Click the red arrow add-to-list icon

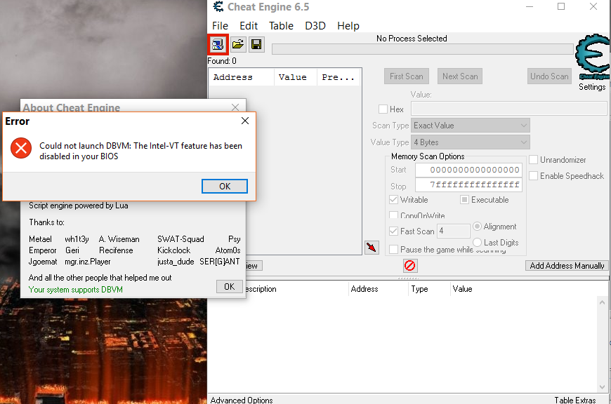pos(372,248)
